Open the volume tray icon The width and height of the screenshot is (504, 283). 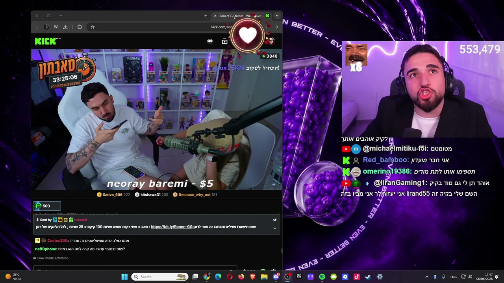tap(470, 277)
